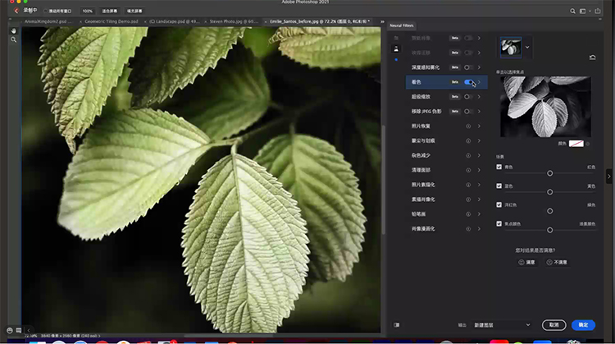Uncheck the 洋红色 checkbox
Screen dimensions: 615x344
(x=499, y=204)
